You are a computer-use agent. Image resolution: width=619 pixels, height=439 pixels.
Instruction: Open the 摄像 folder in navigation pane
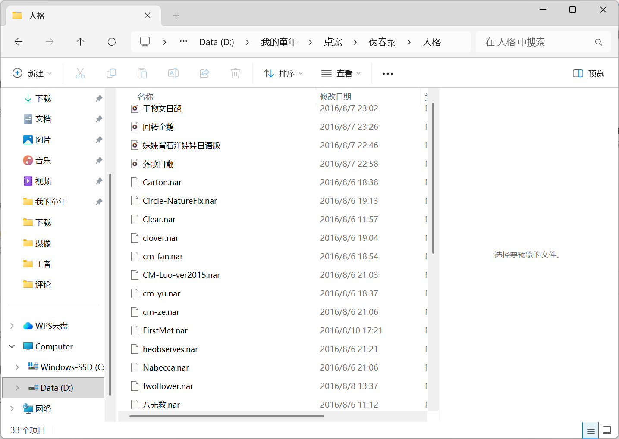coord(43,243)
